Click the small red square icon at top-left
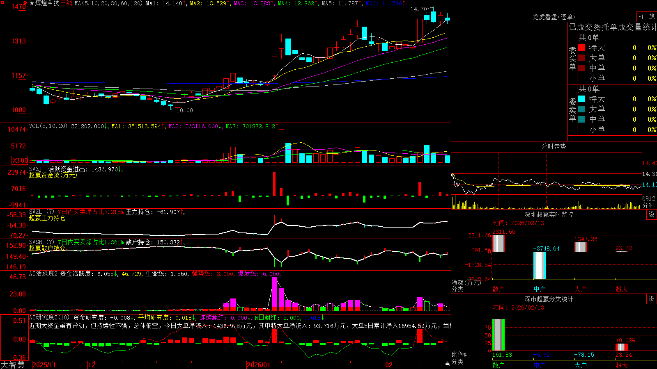The width and height of the screenshot is (657, 369). point(2,2)
